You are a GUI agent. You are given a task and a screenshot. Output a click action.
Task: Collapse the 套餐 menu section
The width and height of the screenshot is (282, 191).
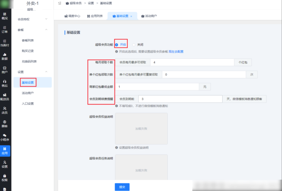click(x=46, y=30)
